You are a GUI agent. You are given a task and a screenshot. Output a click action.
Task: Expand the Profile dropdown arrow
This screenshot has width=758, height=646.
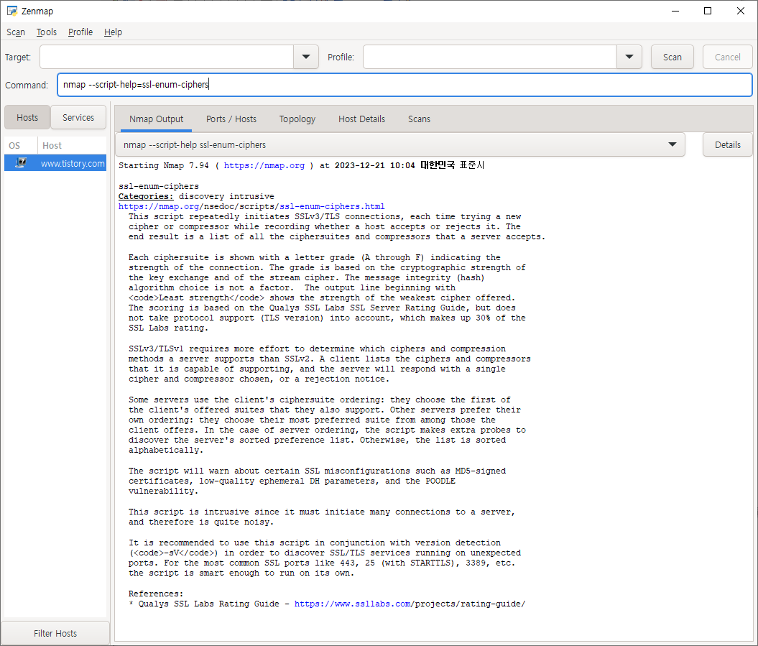click(629, 57)
